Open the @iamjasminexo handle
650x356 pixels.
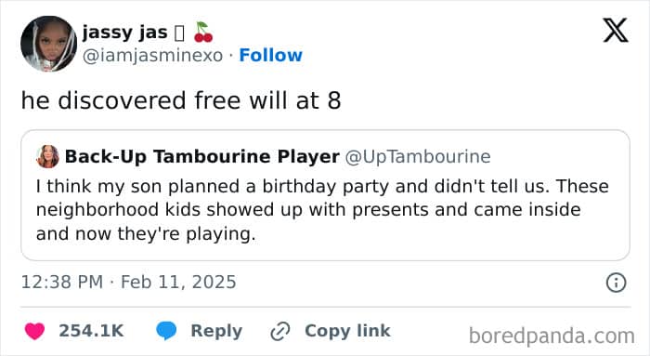(152, 56)
